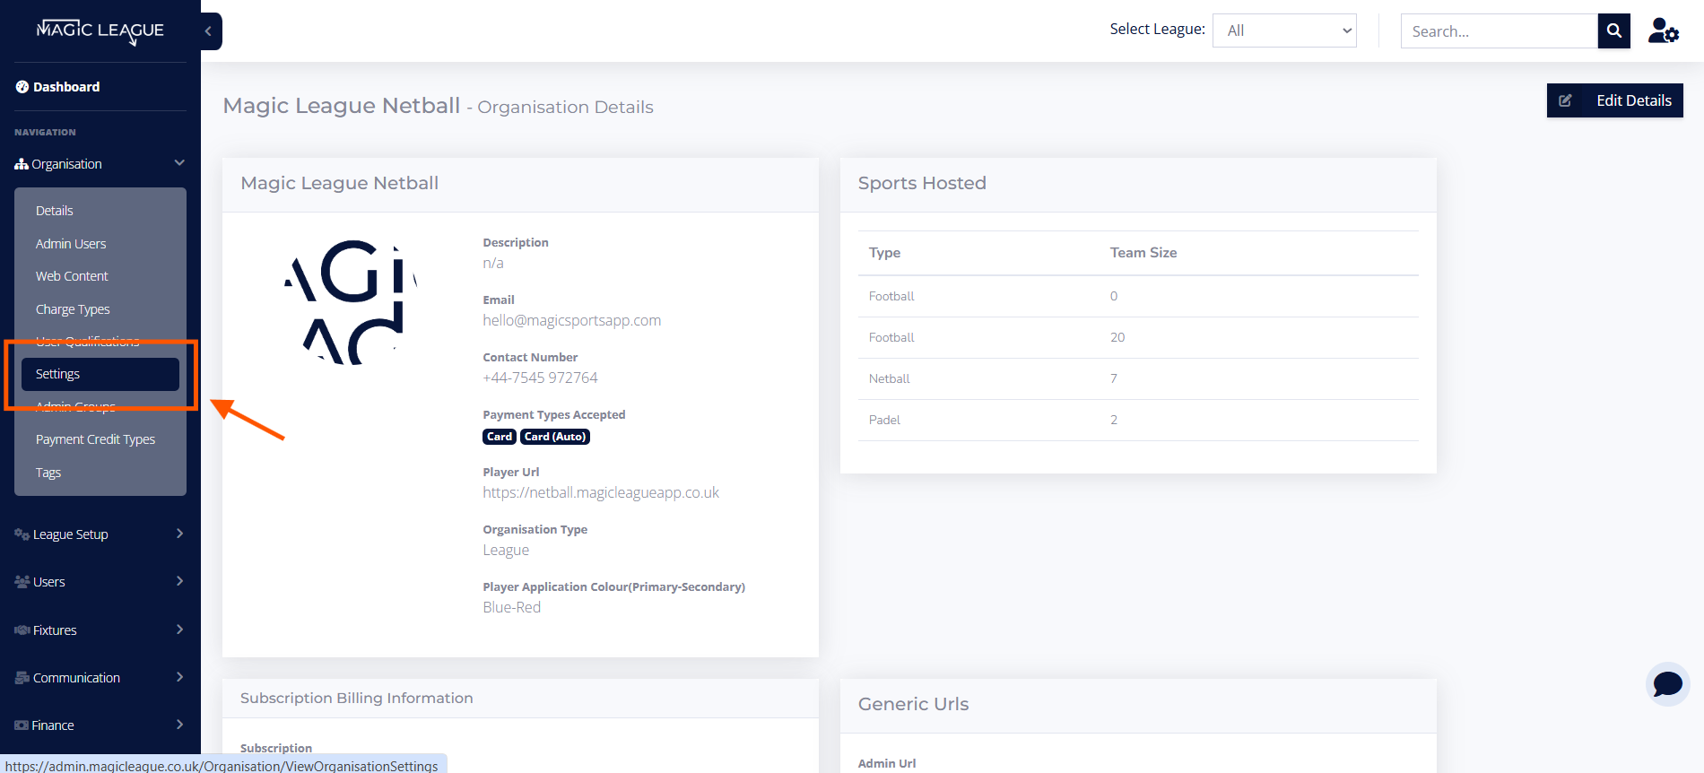Expand the Fixtures sidebar section
Viewport: 1704px width, 773px height.
pyautogui.click(x=99, y=630)
